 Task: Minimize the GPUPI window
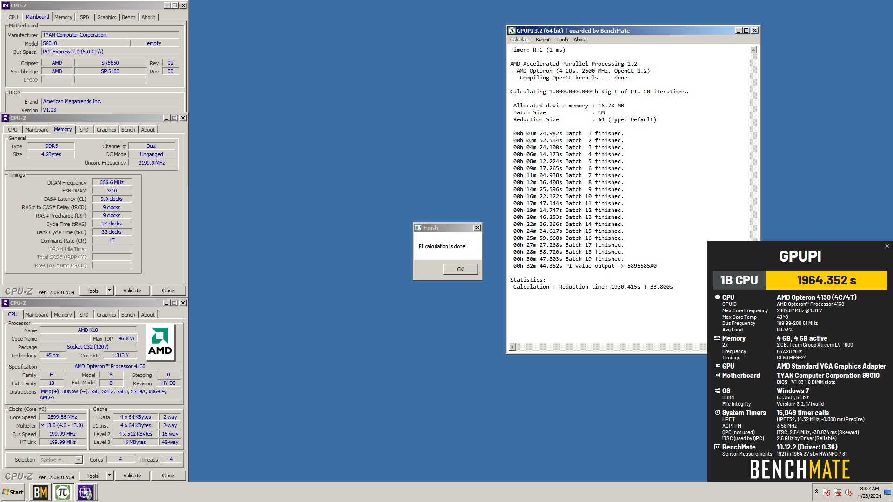click(738, 31)
